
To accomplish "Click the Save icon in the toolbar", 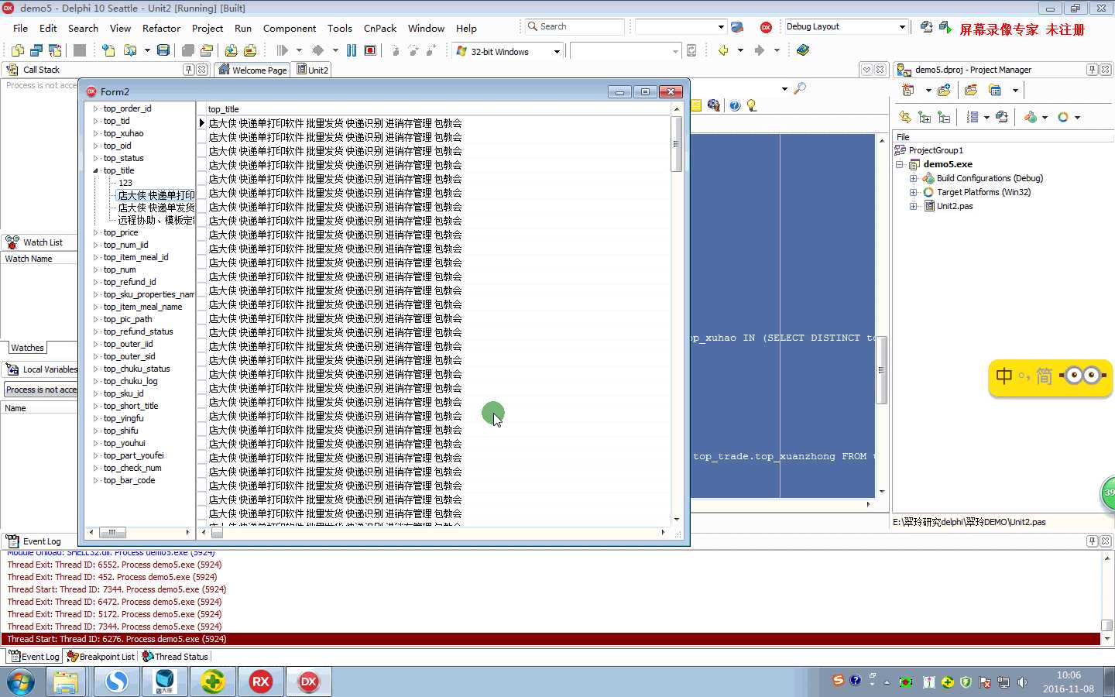I will click(x=163, y=50).
